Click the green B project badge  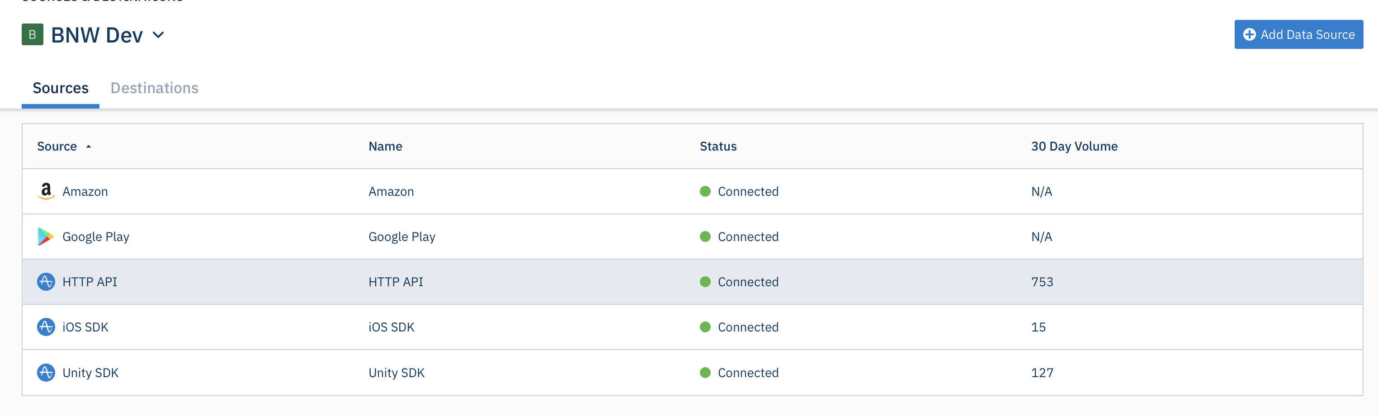pyautogui.click(x=32, y=35)
